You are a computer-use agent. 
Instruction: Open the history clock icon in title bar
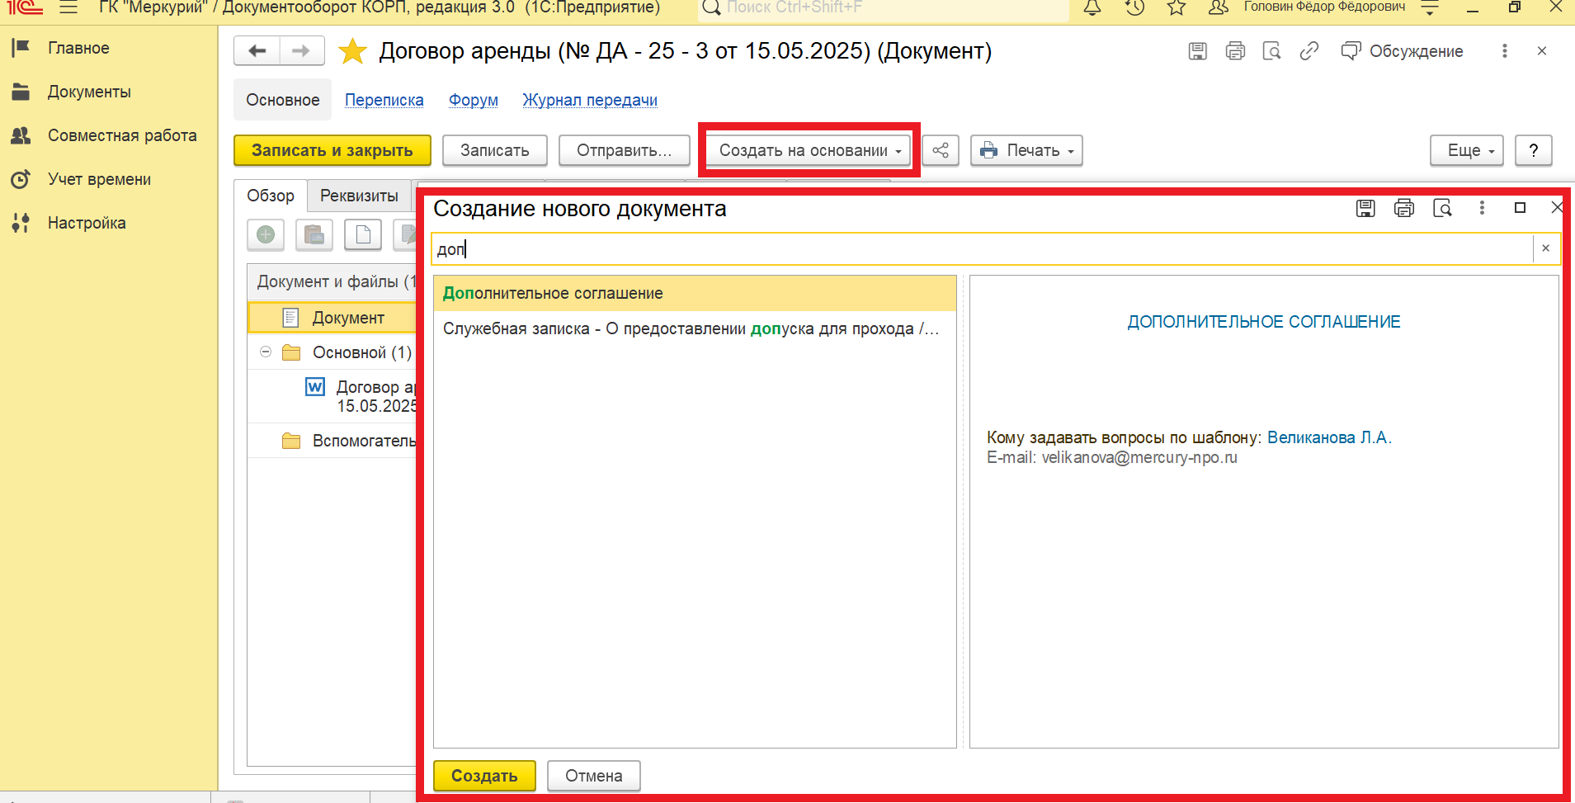[1134, 8]
